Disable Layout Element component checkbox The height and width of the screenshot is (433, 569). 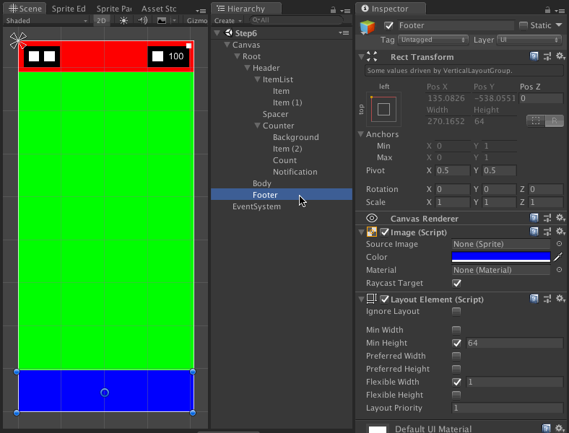coord(384,299)
